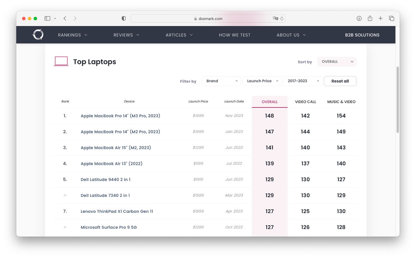
Task: Open the Safari downloads icon
Action: pyautogui.click(x=359, y=19)
